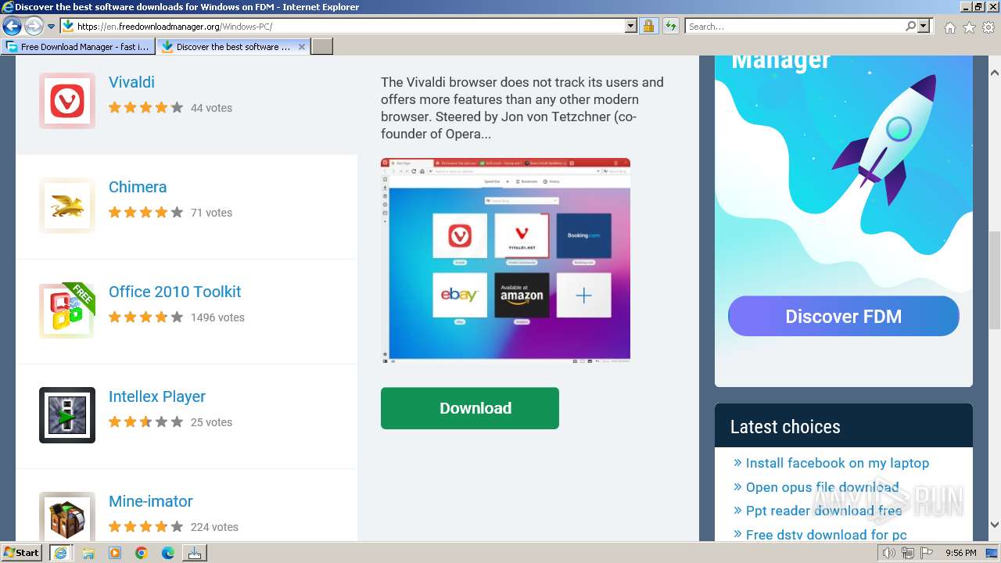Click the scrollbar down arrow
1001x563 pixels.
click(995, 525)
